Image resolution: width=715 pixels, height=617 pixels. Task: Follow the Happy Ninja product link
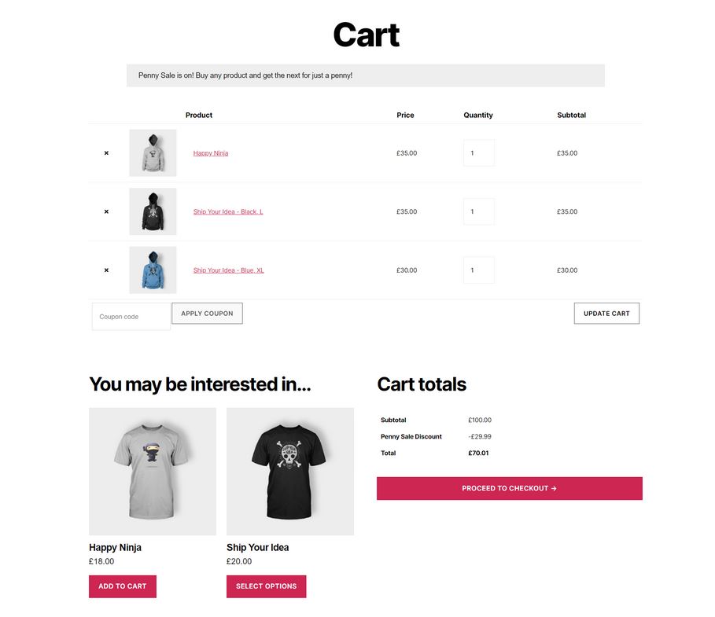(211, 153)
